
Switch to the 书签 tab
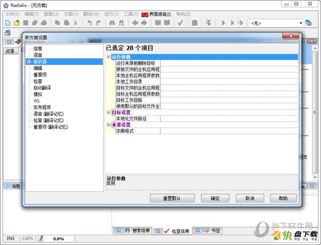pyautogui.click(x=207, y=231)
